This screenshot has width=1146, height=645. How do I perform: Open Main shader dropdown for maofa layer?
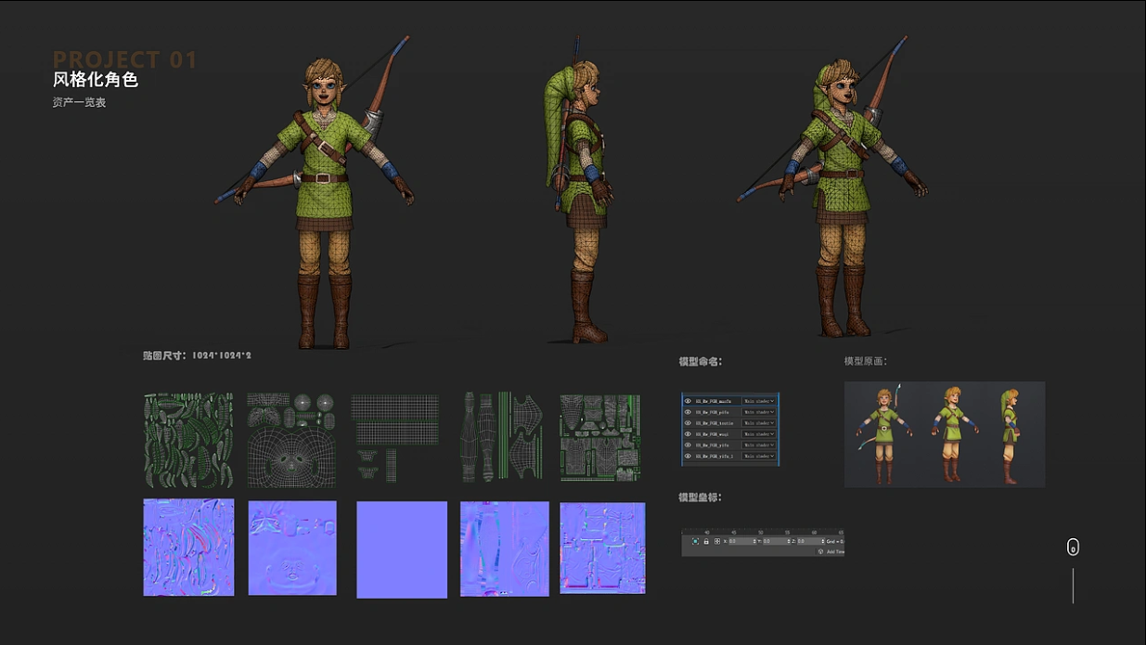click(759, 401)
